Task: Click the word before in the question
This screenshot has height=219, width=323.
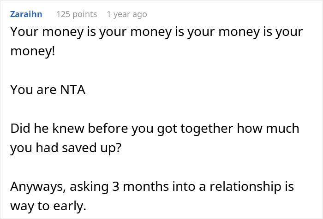Action: click(108, 129)
